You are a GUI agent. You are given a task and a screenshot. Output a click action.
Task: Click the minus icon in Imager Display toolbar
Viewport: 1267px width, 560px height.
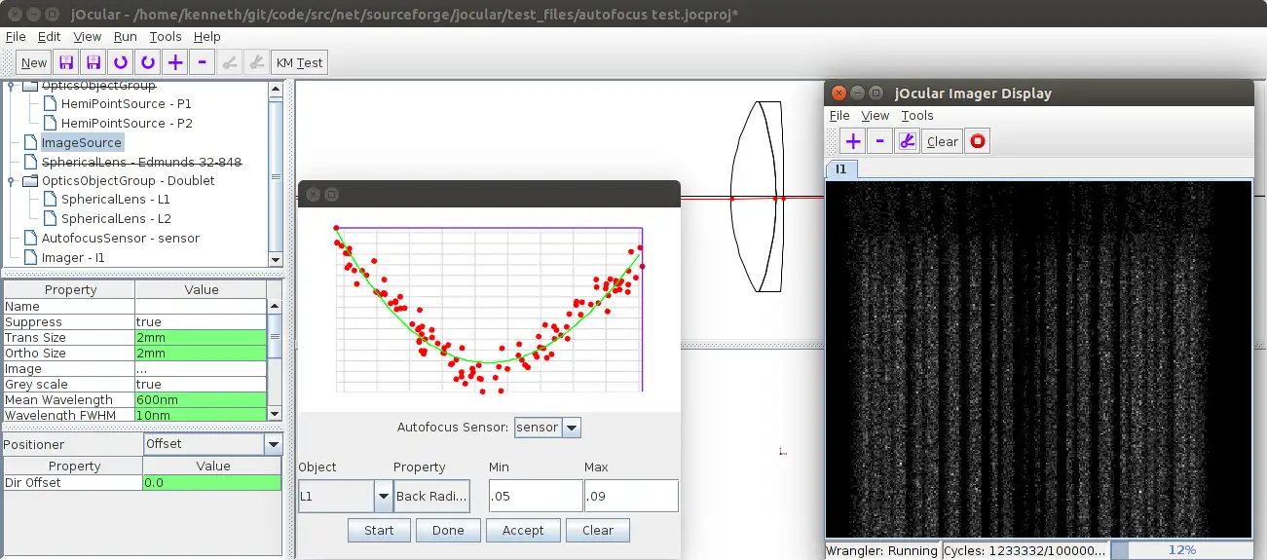[880, 141]
